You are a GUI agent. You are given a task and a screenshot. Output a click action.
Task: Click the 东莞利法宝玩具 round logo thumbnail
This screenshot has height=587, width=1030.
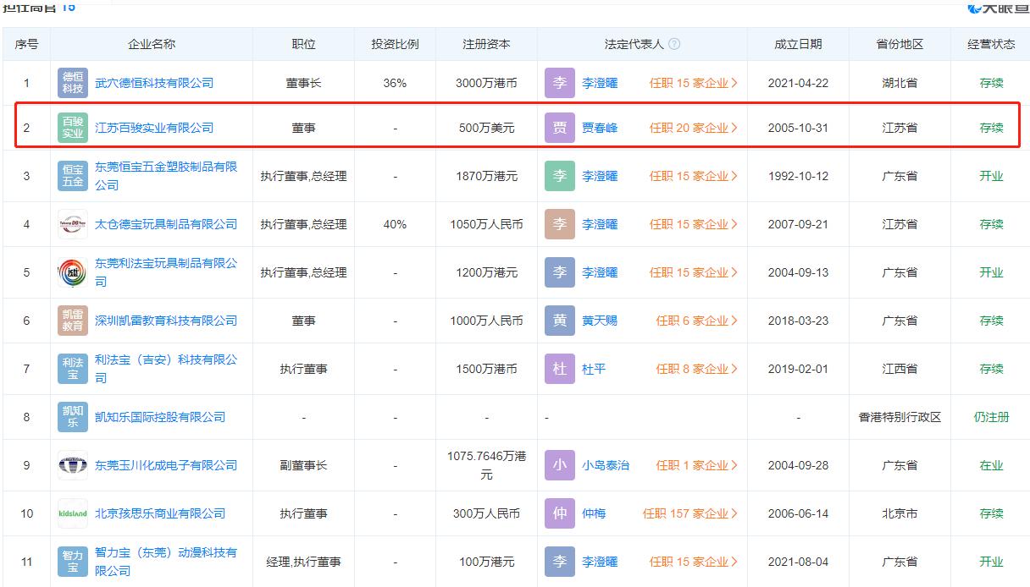click(73, 272)
